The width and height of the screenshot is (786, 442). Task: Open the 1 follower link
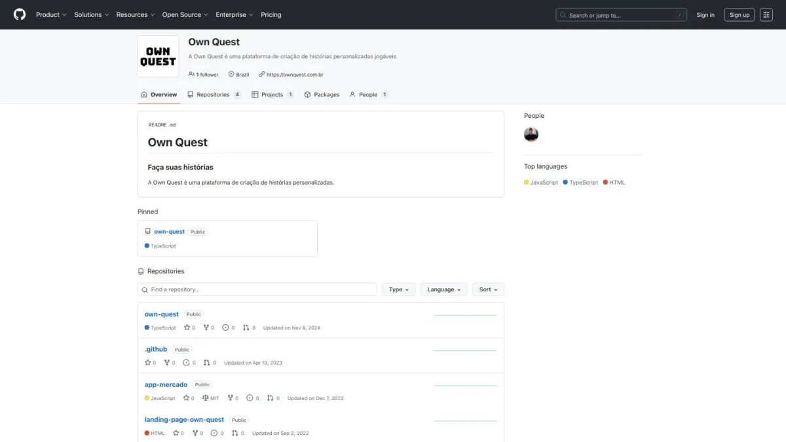coord(204,75)
